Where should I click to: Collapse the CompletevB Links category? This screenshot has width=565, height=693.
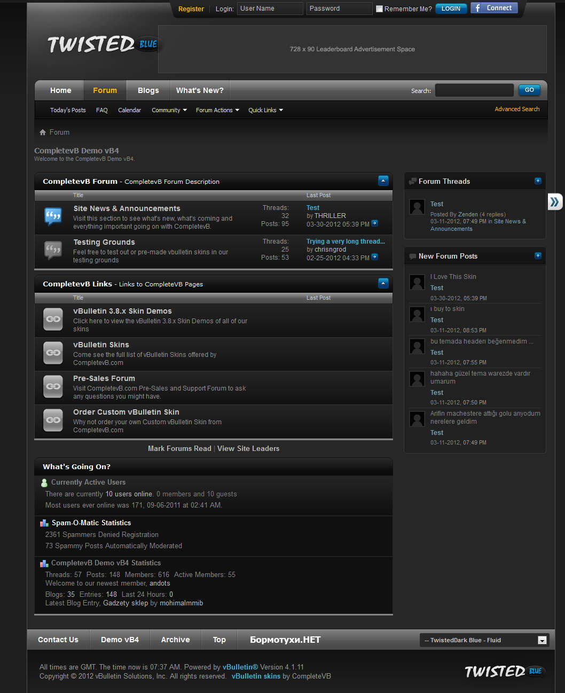point(383,283)
